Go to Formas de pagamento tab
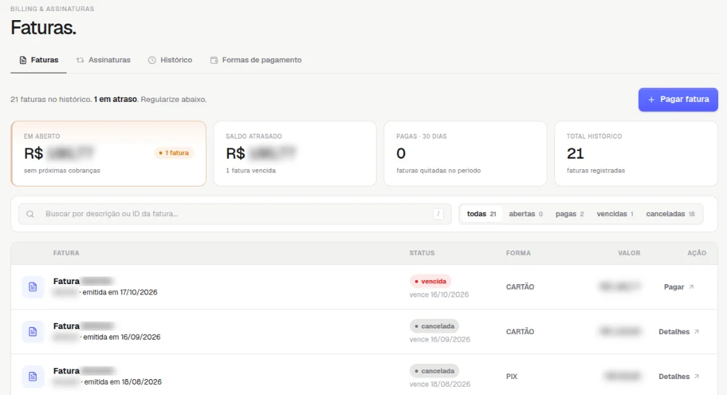727x395 pixels. pyautogui.click(x=255, y=60)
